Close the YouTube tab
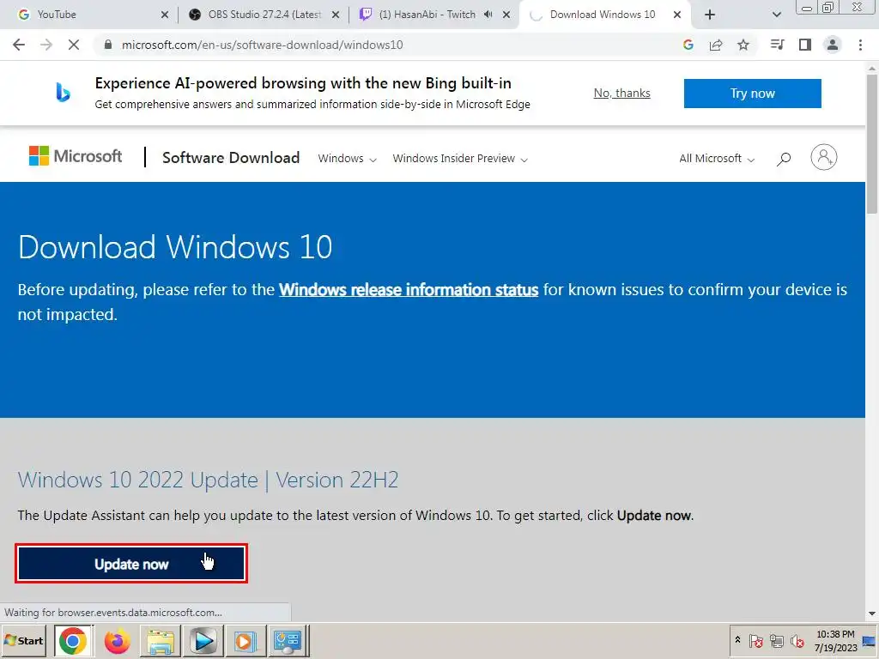Screen dimensions: 879x659 164,15
